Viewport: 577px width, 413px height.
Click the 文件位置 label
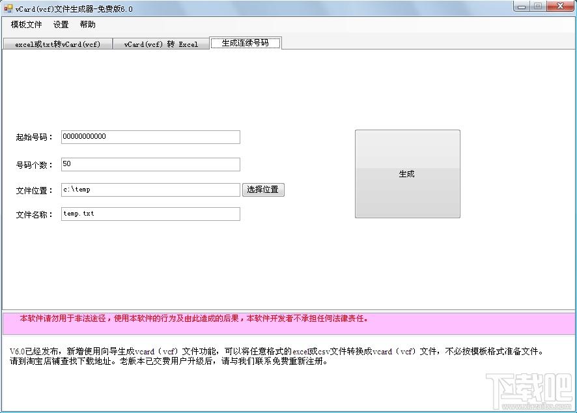[34, 191]
